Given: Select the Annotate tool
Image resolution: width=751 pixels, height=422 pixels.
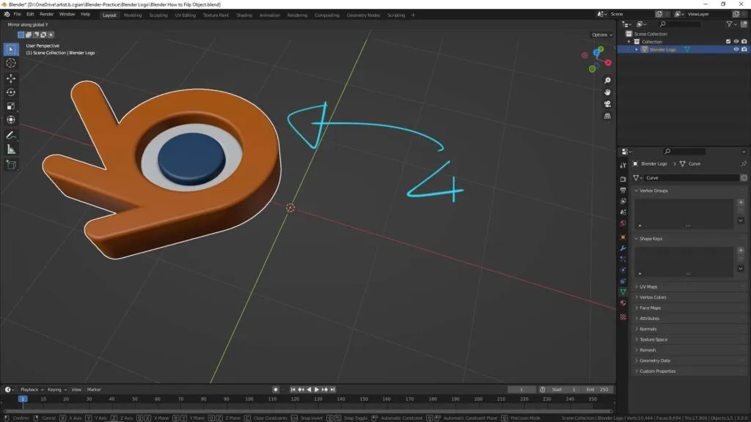Looking at the screenshot, I should coord(11,135).
